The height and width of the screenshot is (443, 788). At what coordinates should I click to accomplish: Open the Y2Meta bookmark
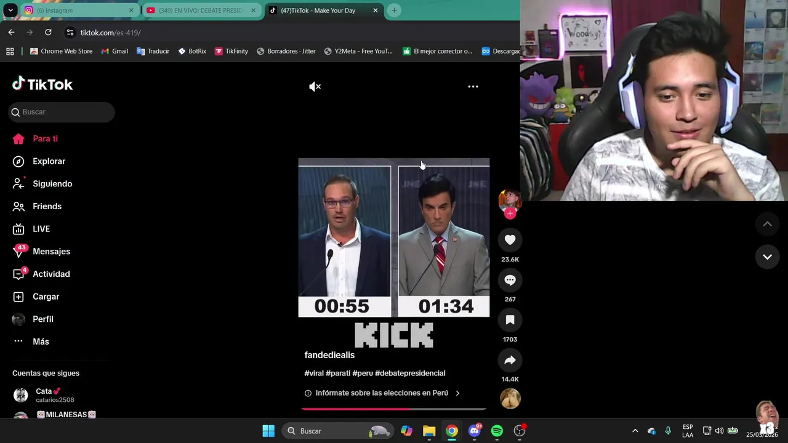358,51
